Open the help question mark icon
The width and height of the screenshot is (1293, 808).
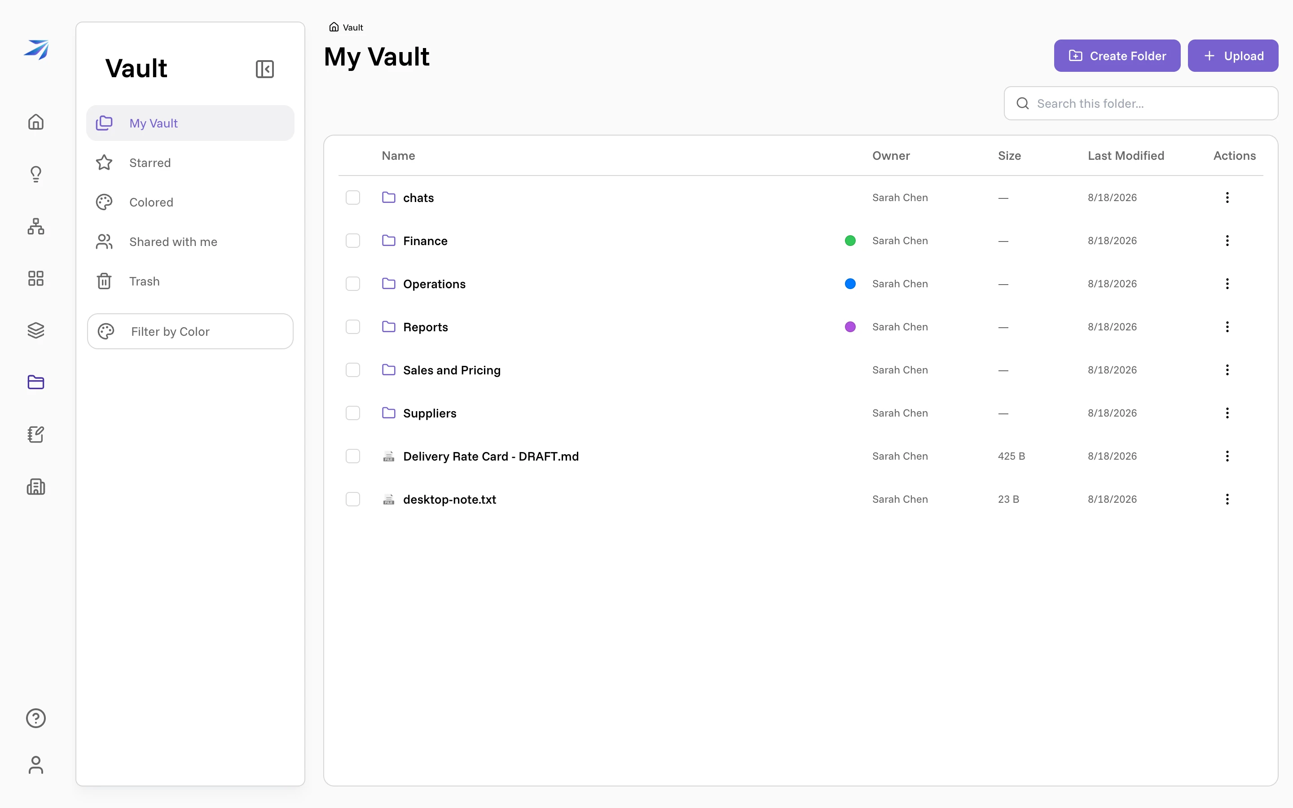tap(36, 718)
